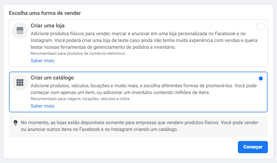Choose the highlighted Criar um catálogo option card
The width and height of the screenshot is (277, 163).
point(138,92)
